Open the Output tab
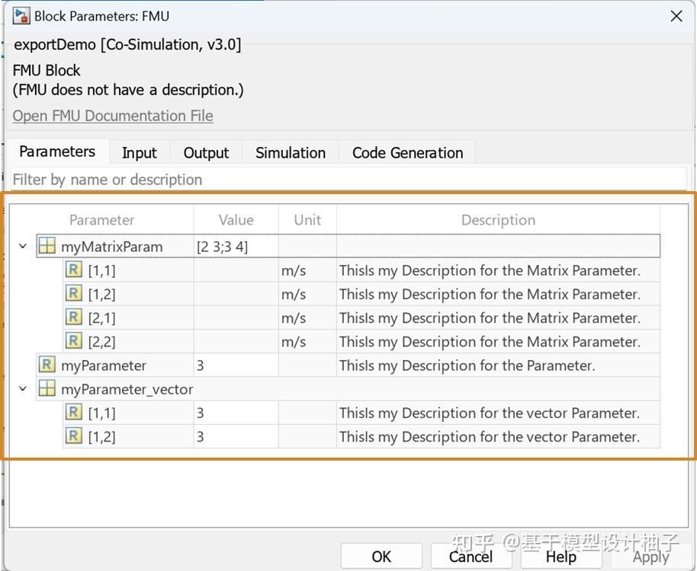 pyautogui.click(x=206, y=152)
